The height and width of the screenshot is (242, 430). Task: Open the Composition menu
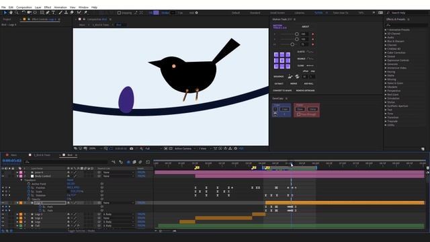tap(24, 7)
